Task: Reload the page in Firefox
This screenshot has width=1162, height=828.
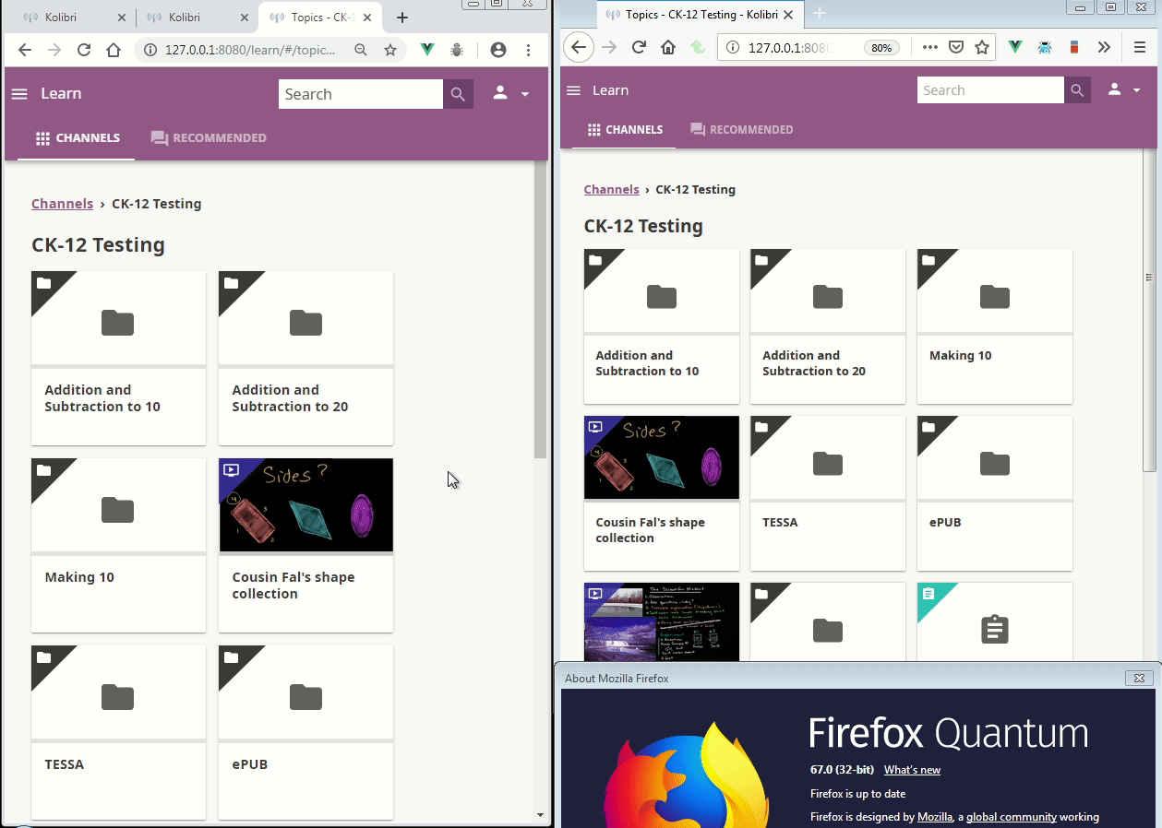Action: pos(639,47)
